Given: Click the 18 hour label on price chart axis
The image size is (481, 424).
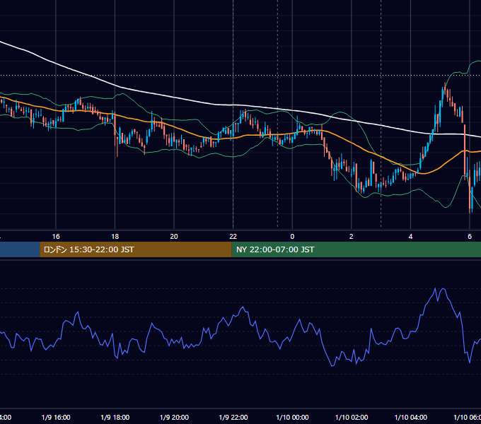Looking at the screenshot, I should [x=115, y=237].
